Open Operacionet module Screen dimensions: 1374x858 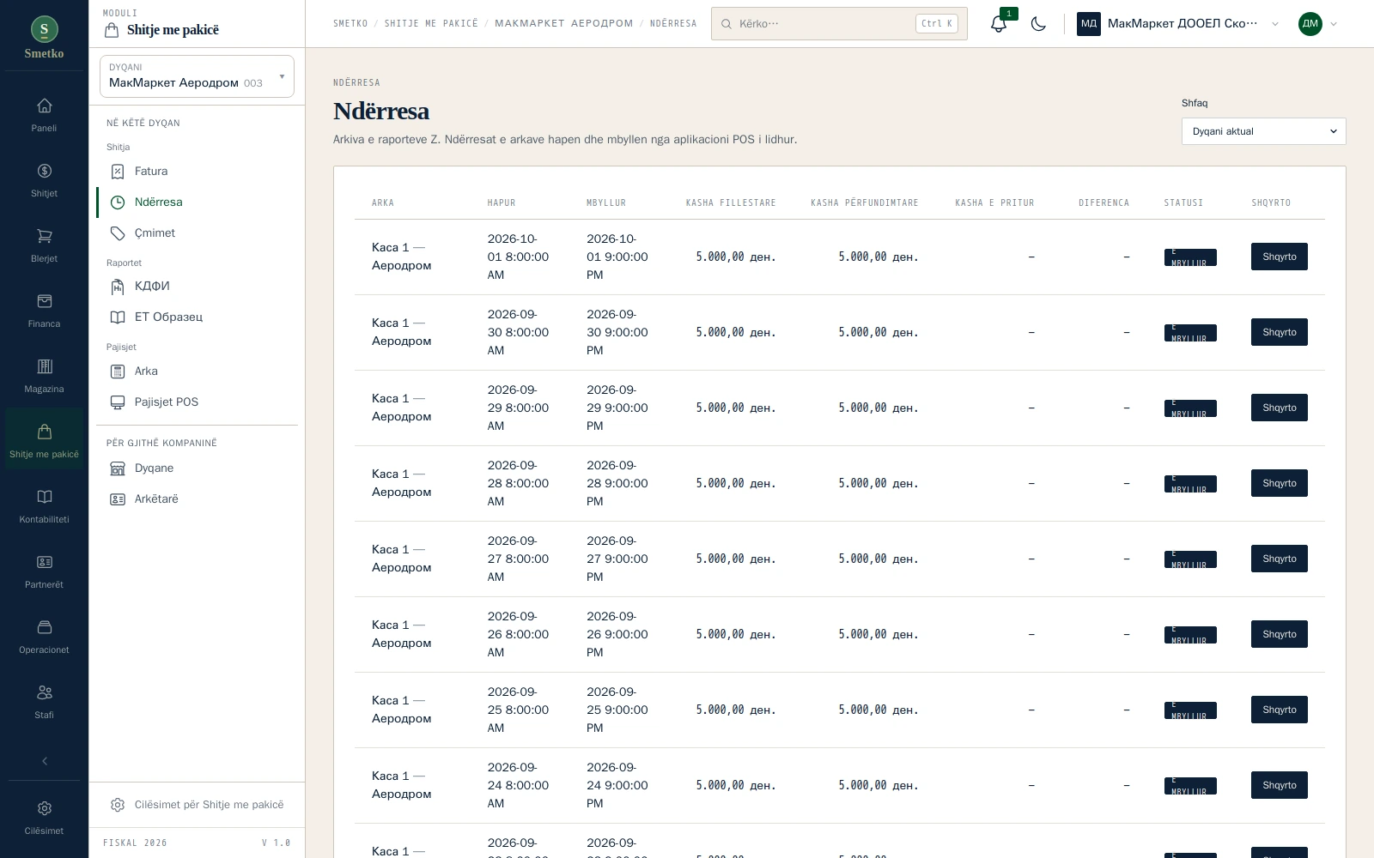tap(44, 637)
